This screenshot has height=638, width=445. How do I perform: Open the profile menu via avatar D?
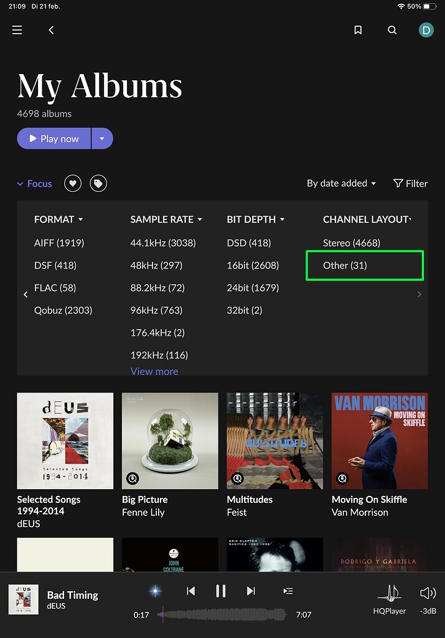[x=426, y=29]
